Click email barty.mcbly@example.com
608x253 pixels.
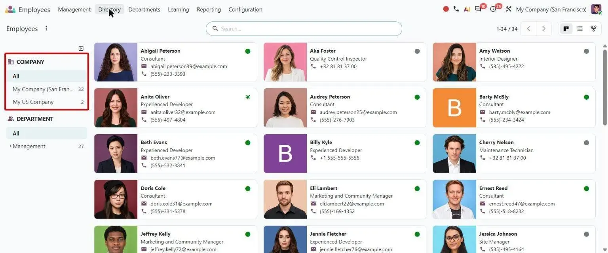click(x=520, y=112)
